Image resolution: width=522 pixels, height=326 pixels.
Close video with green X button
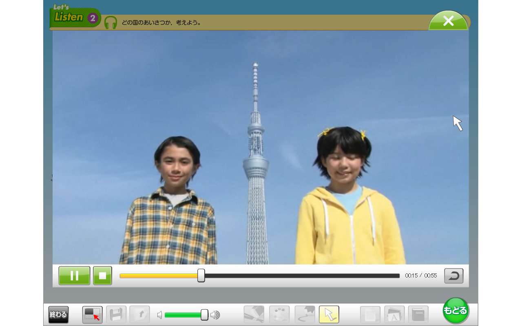[448, 21]
